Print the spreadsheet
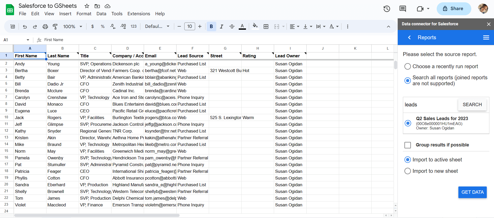This screenshot has height=218, width=494. [x=45, y=26]
